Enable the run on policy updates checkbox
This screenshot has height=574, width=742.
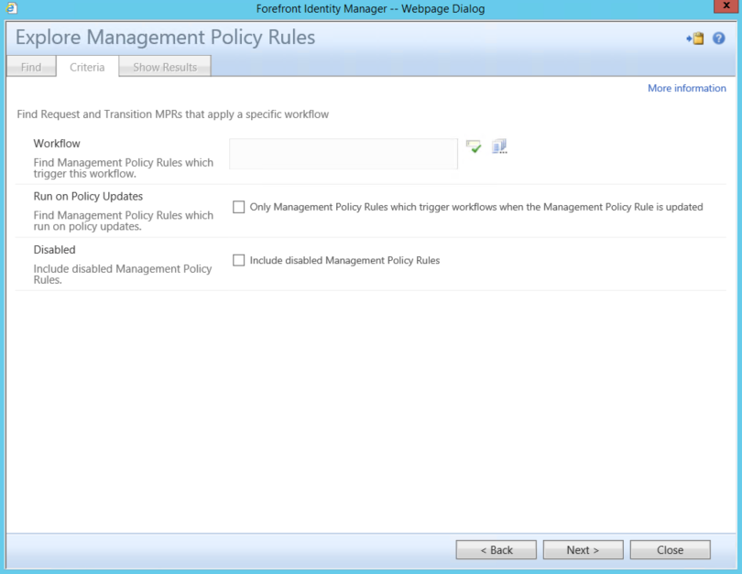coord(238,207)
